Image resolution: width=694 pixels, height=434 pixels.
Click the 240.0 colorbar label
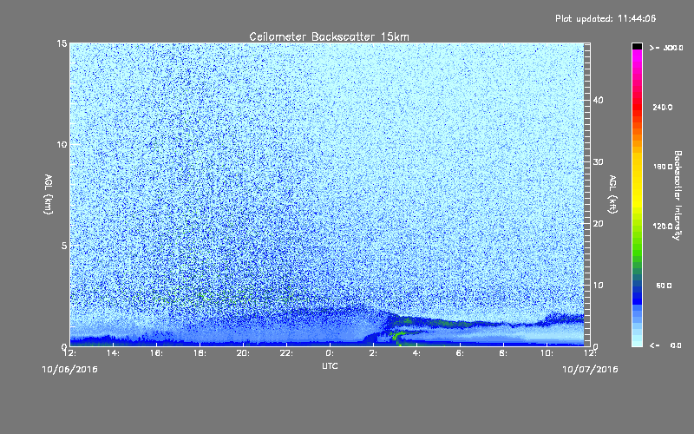(x=663, y=107)
